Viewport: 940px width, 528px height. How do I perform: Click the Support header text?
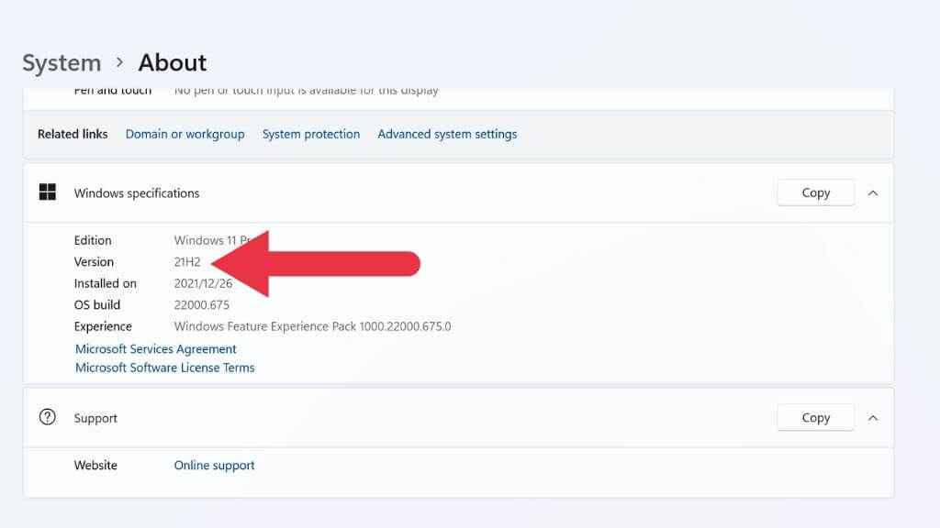(95, 418)
